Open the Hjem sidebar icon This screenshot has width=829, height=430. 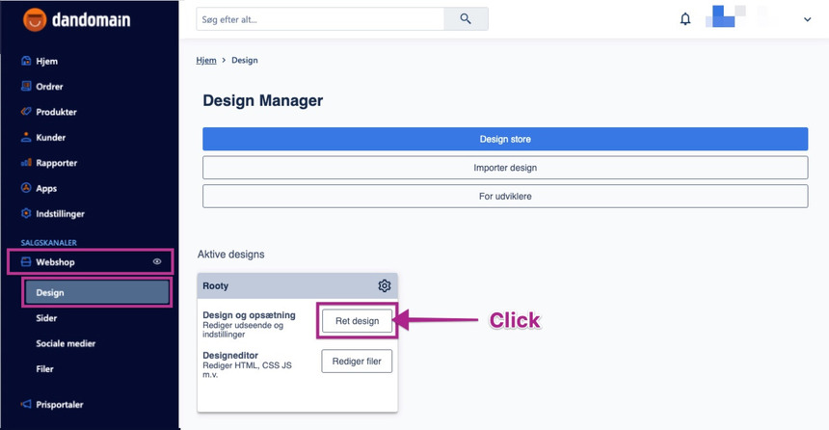[x=26, y=61]
